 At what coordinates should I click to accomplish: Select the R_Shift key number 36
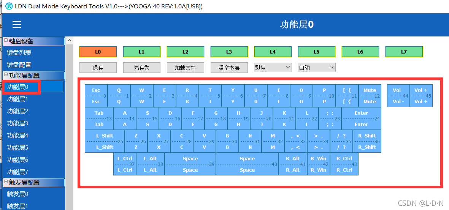tap(367, 141)
